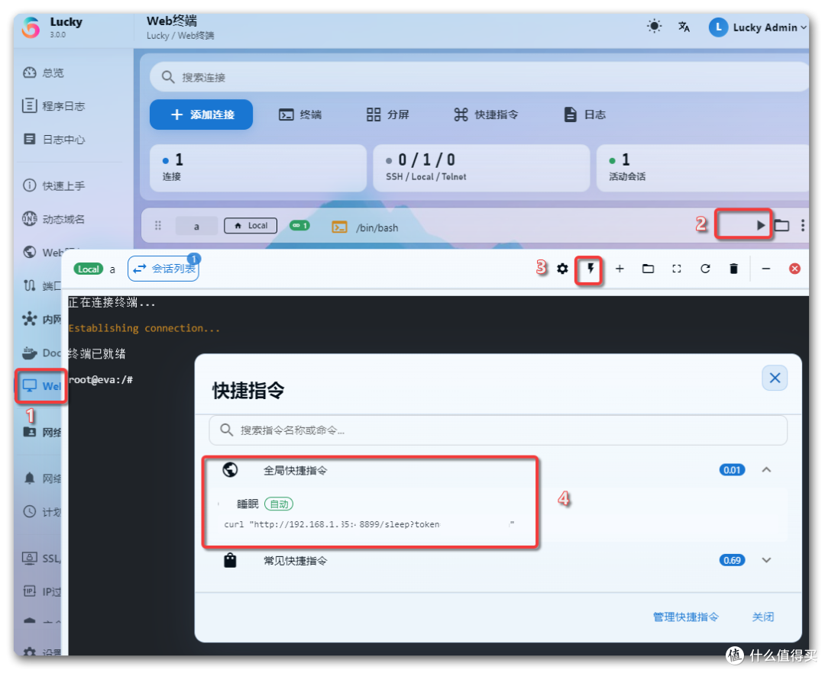The height and width of the screenshot is (673, 825).
Task: Click the 自动 tag on 睡眠 command
Action: [279, 504]
